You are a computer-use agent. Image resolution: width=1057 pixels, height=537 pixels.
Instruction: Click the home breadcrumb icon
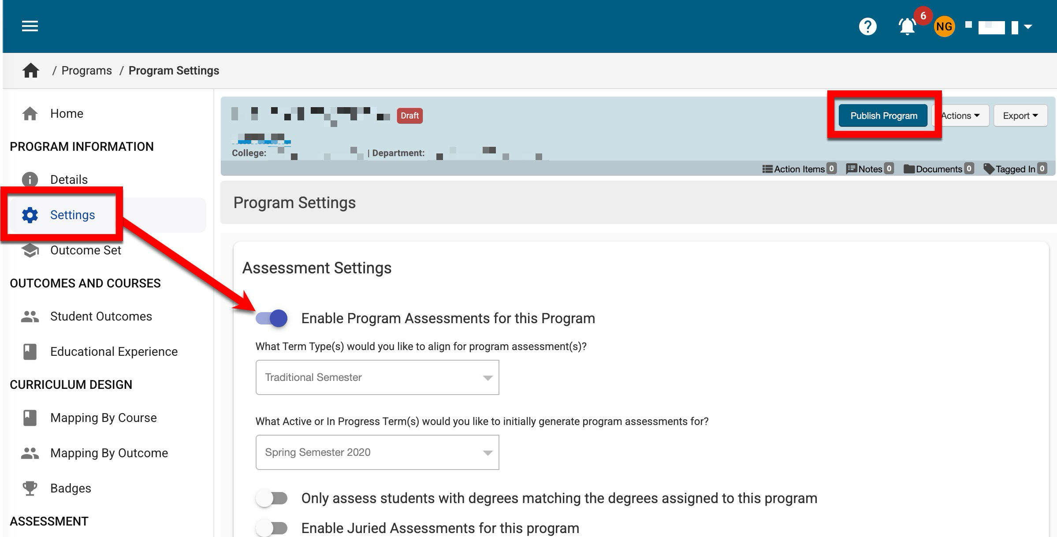pyautogui.click(x=31, y=71)
